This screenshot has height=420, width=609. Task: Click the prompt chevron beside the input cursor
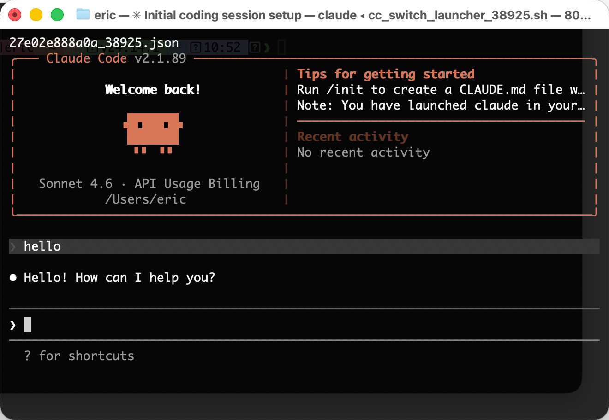[x=13, y=325]
